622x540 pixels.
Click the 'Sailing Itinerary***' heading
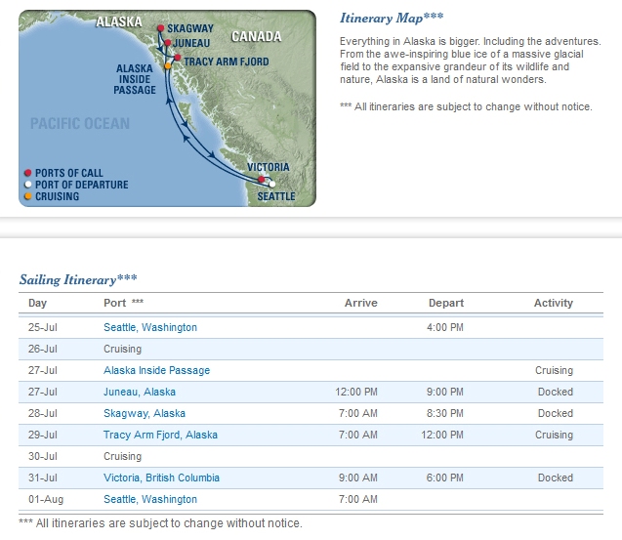point(78,279)
